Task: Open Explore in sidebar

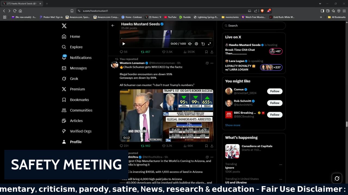Action: [72, 47]
